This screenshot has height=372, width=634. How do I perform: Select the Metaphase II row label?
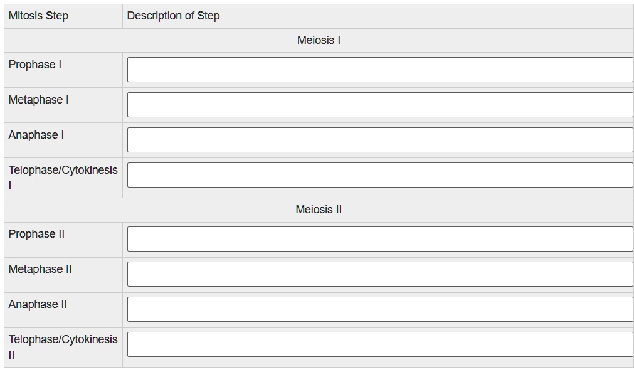tap(39, 268)
